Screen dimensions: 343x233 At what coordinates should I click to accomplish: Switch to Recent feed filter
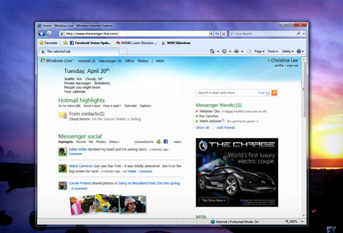pyautogui.click(x=81, y=142)
